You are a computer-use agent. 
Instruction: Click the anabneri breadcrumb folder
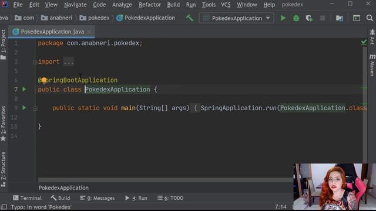(x=56, y=18)
